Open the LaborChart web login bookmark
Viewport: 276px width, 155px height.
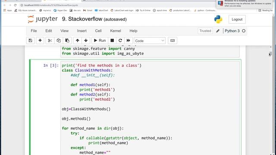click(122, 10)
